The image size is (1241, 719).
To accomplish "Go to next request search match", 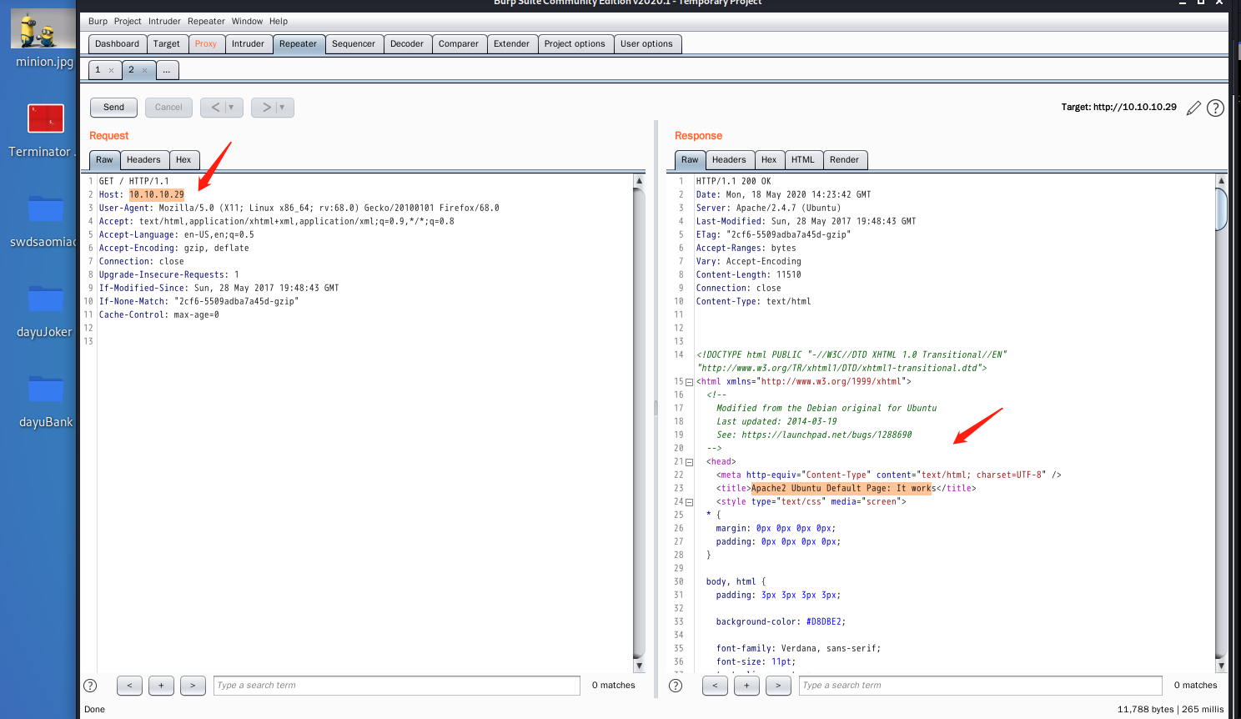I will (x=193, y=686).
